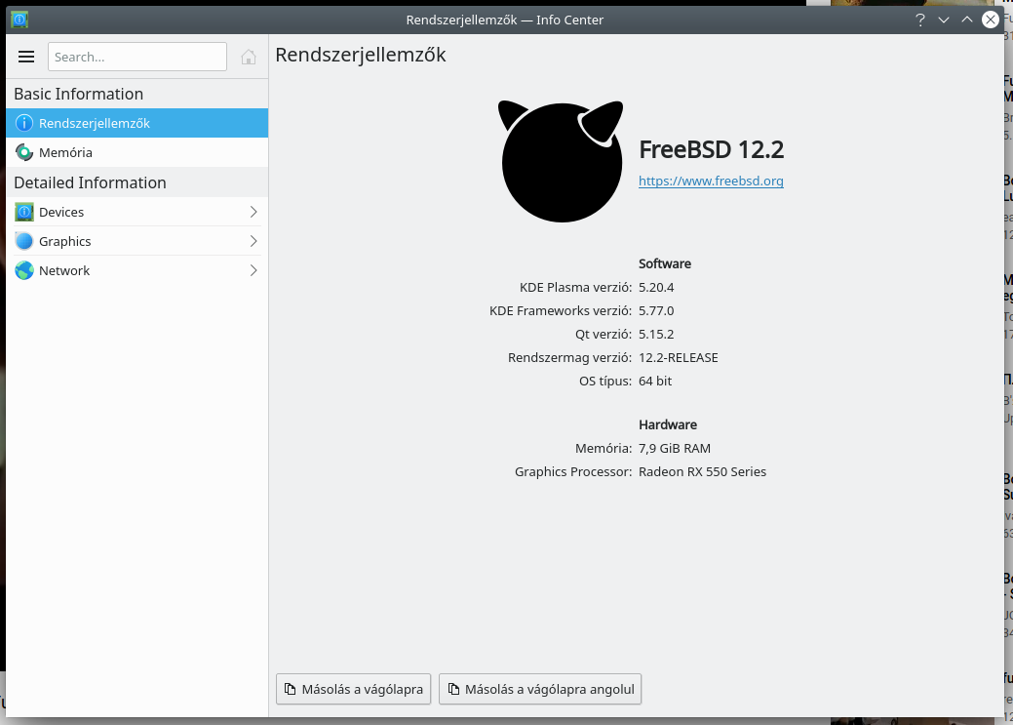The image size is (1013, 725).
Task: Click the Memória icon in sidebar
Action: [24, 152]
